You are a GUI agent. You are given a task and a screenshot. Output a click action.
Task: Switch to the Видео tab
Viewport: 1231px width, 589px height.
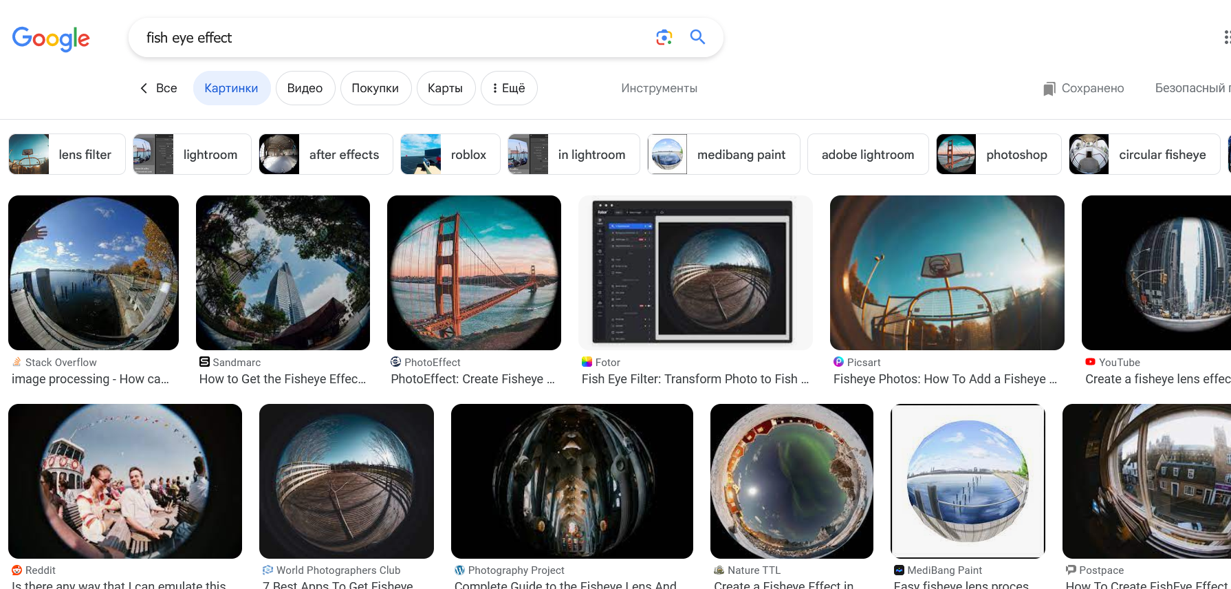pos(305,88)
